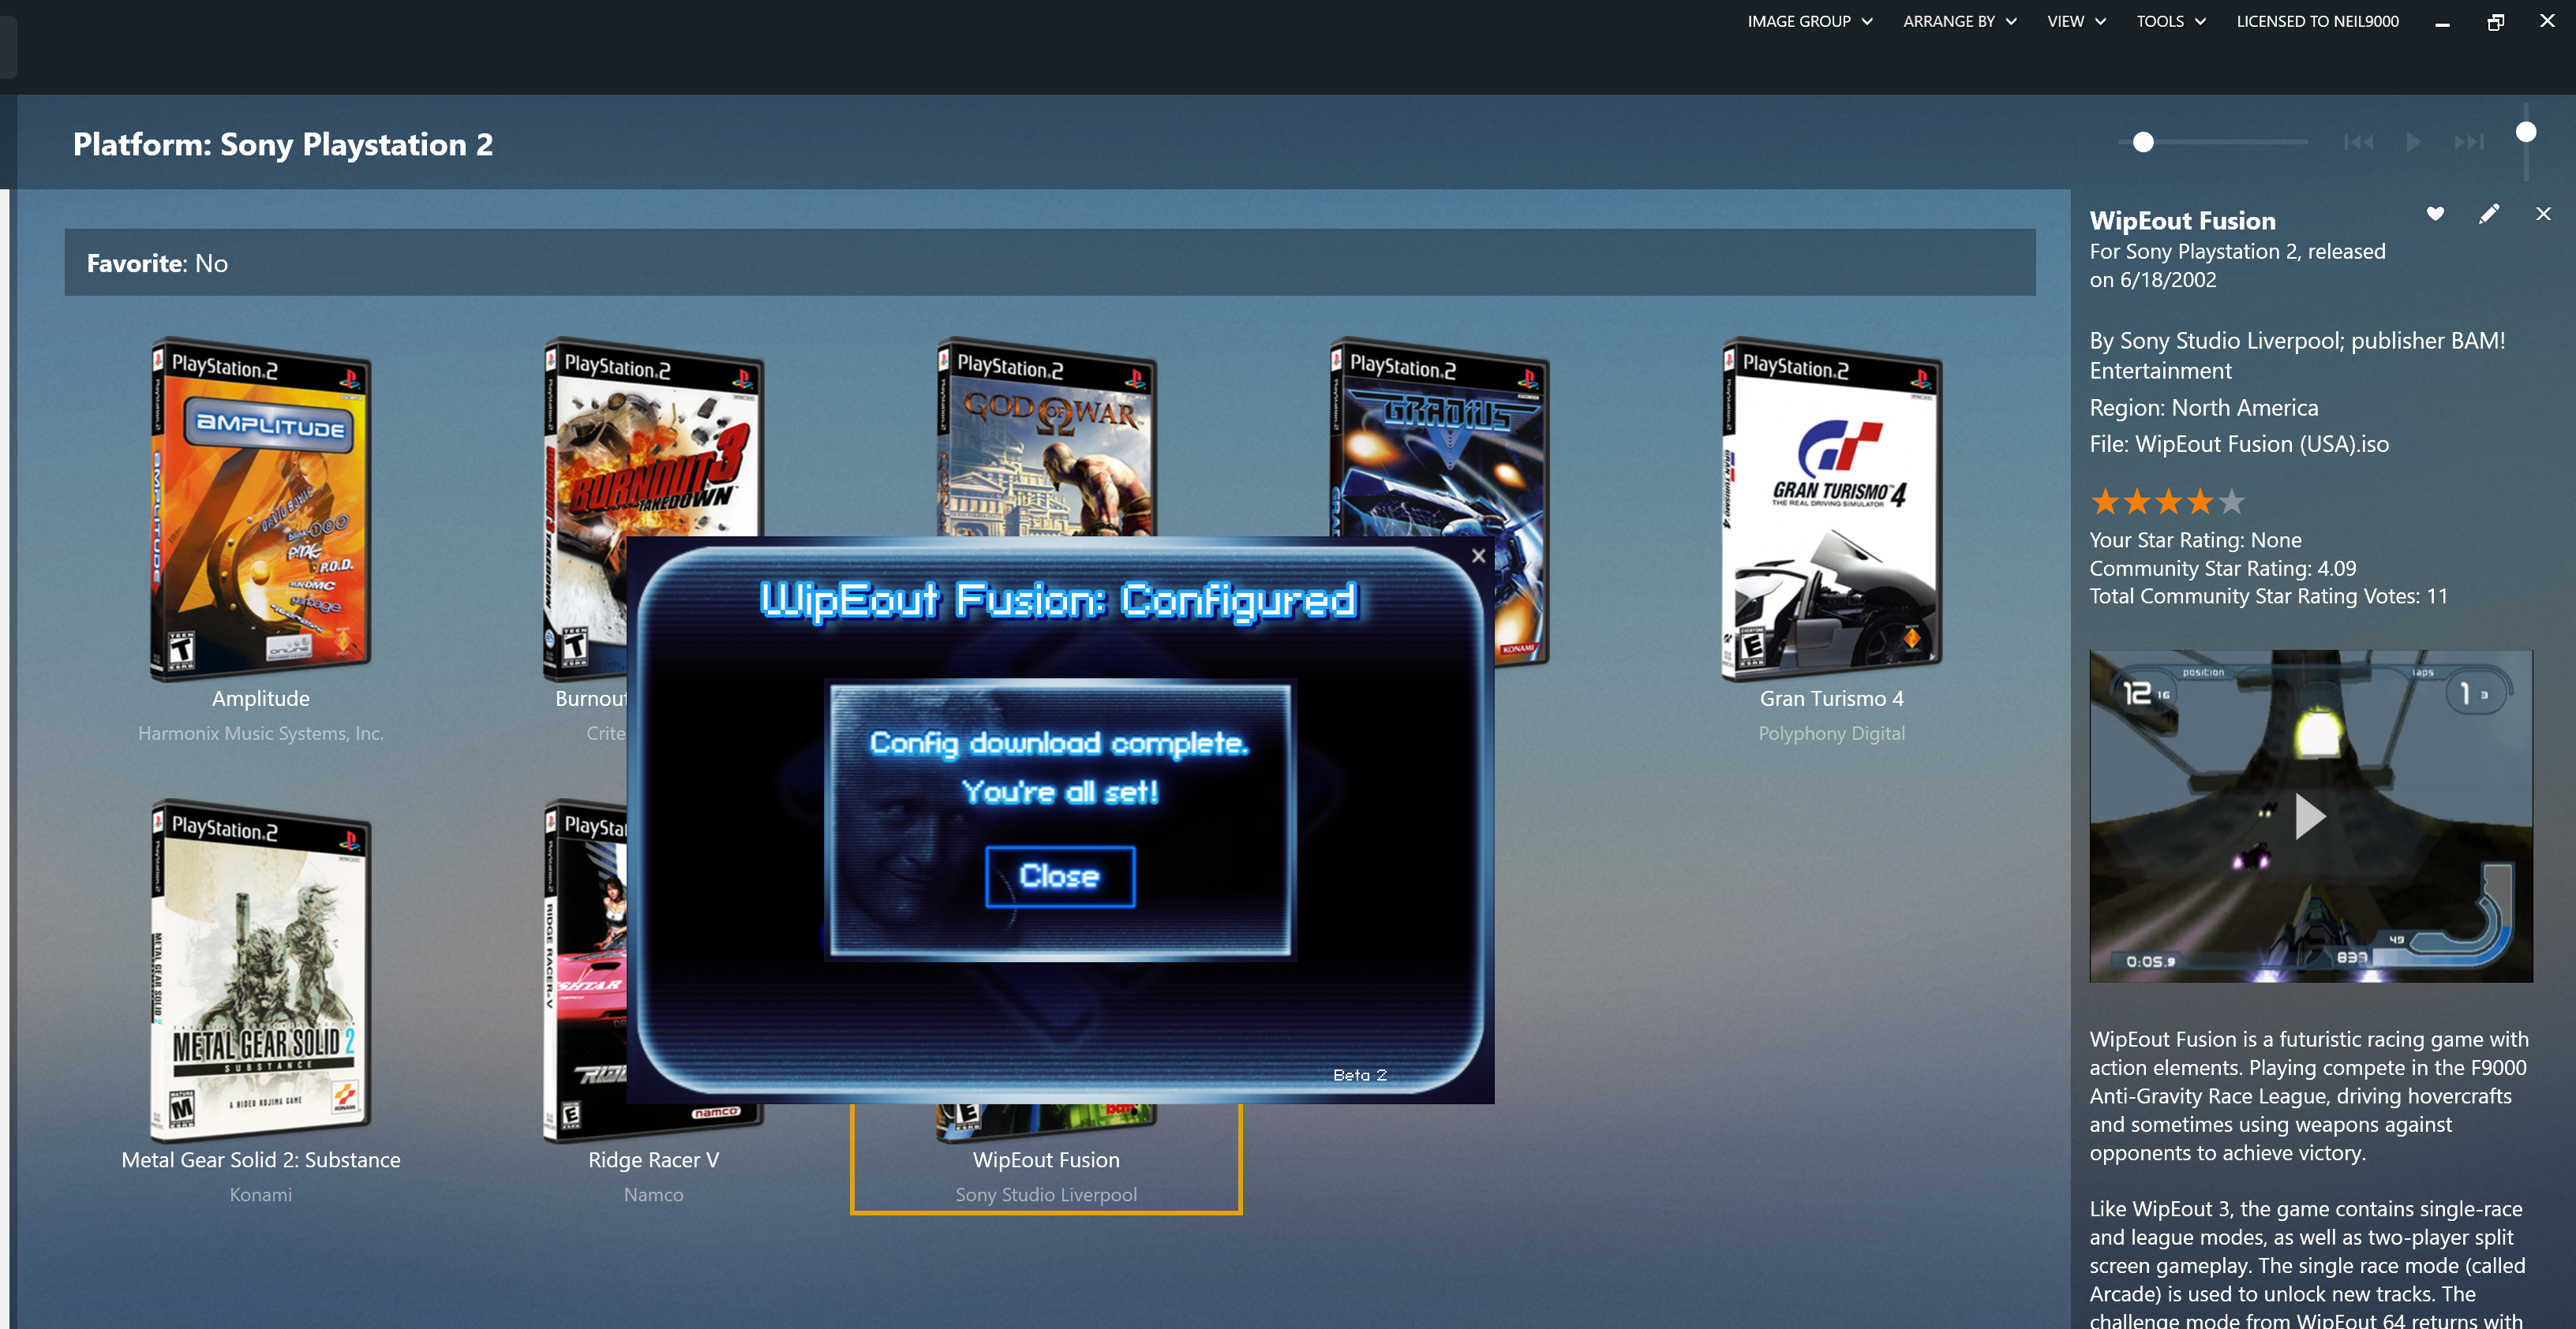Viewport: 2576px width, 1329px height.
Task: Dismiss dialog with its X icon
Action: click(1478, 555)
